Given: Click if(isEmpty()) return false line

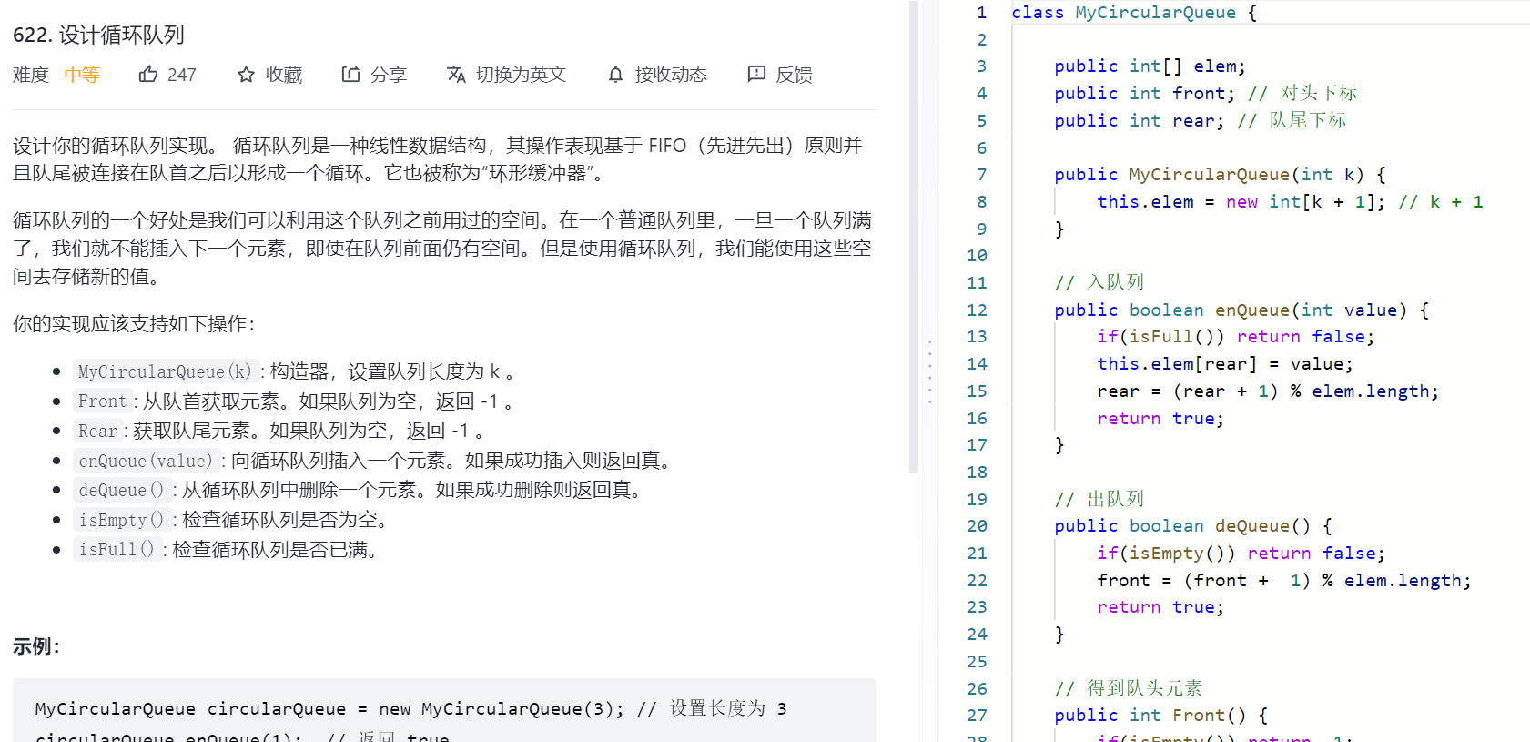Looking at the screenshot, I should tap(1241, 554).
